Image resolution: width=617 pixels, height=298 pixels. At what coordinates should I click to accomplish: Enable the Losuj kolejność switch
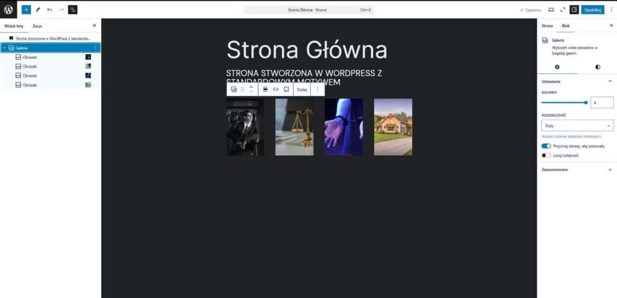click(x=546, y=155)
